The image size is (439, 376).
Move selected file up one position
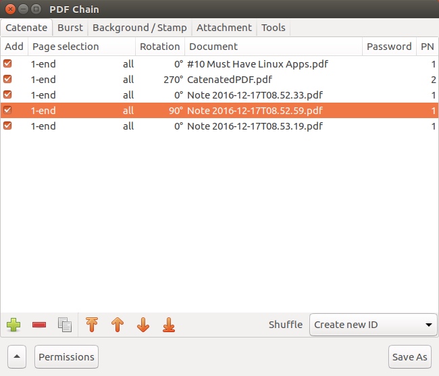tap(118, 325)
